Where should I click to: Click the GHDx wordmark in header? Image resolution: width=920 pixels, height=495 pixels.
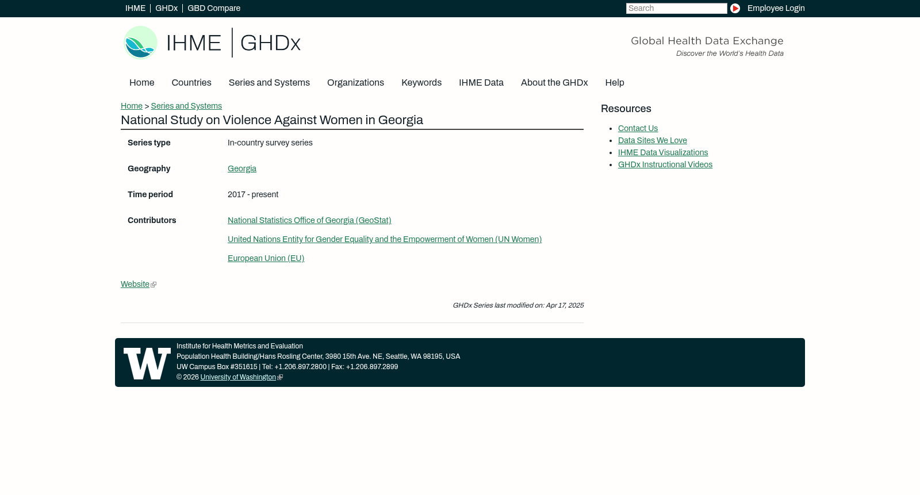click(x=270, y=43)
